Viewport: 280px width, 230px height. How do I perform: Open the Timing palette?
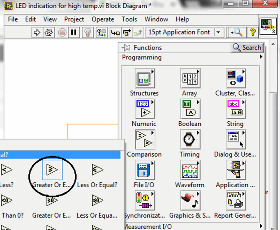[x=190, y=139]
